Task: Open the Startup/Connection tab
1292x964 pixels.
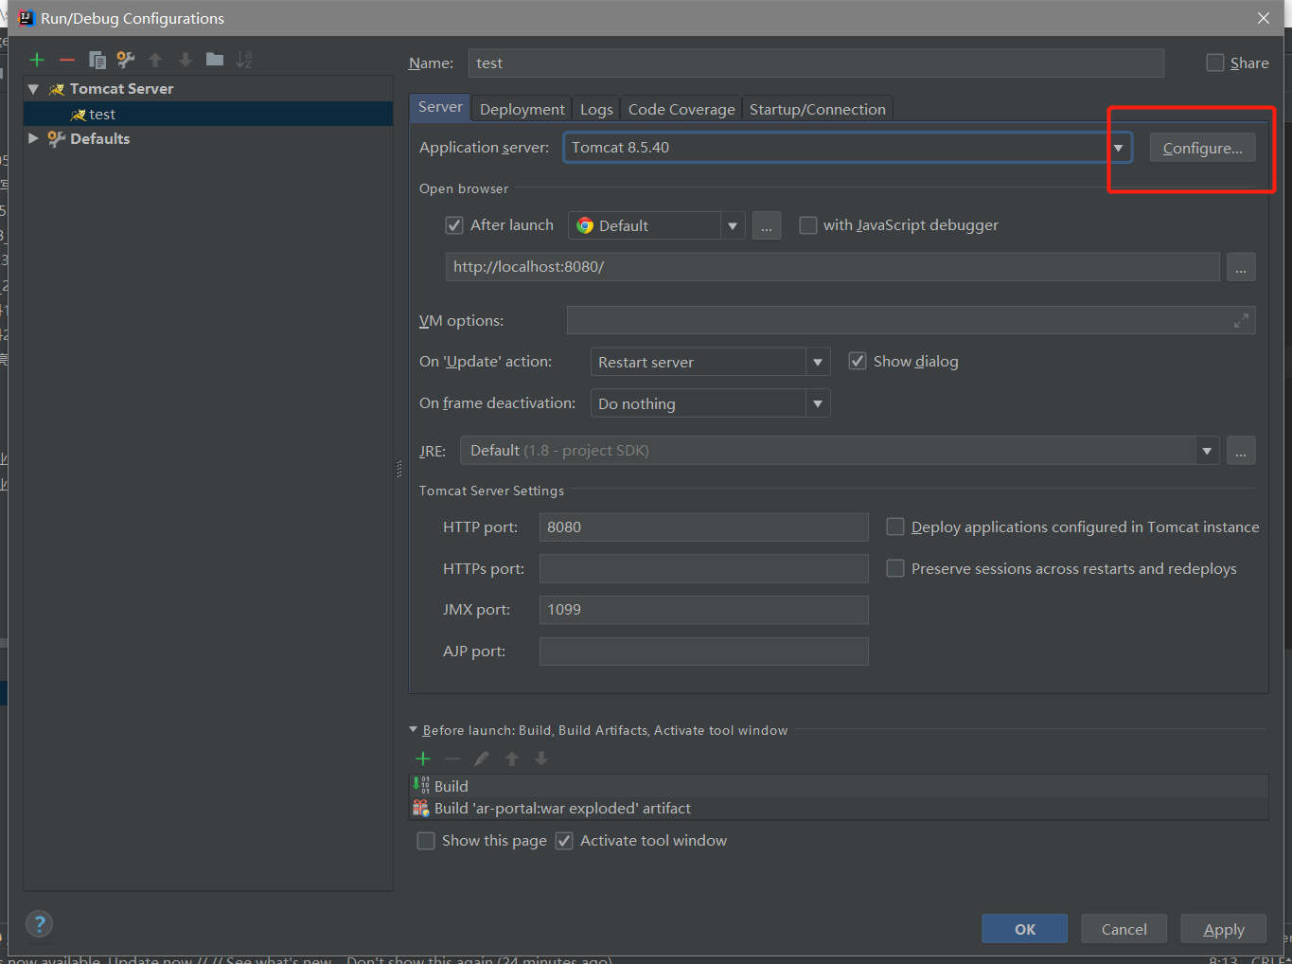Action: point(818,109)
